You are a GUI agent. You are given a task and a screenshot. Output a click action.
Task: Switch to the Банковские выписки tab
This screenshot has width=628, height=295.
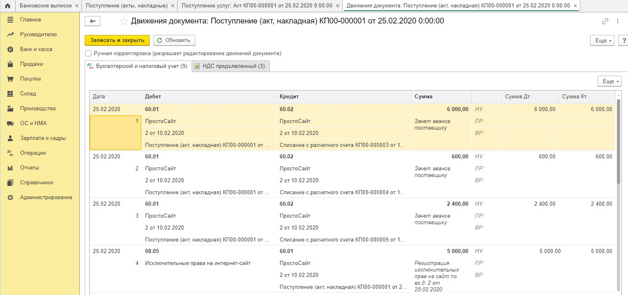point(45,6)
